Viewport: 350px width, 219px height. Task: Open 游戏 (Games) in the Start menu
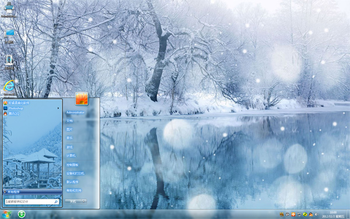pos(69,147)
